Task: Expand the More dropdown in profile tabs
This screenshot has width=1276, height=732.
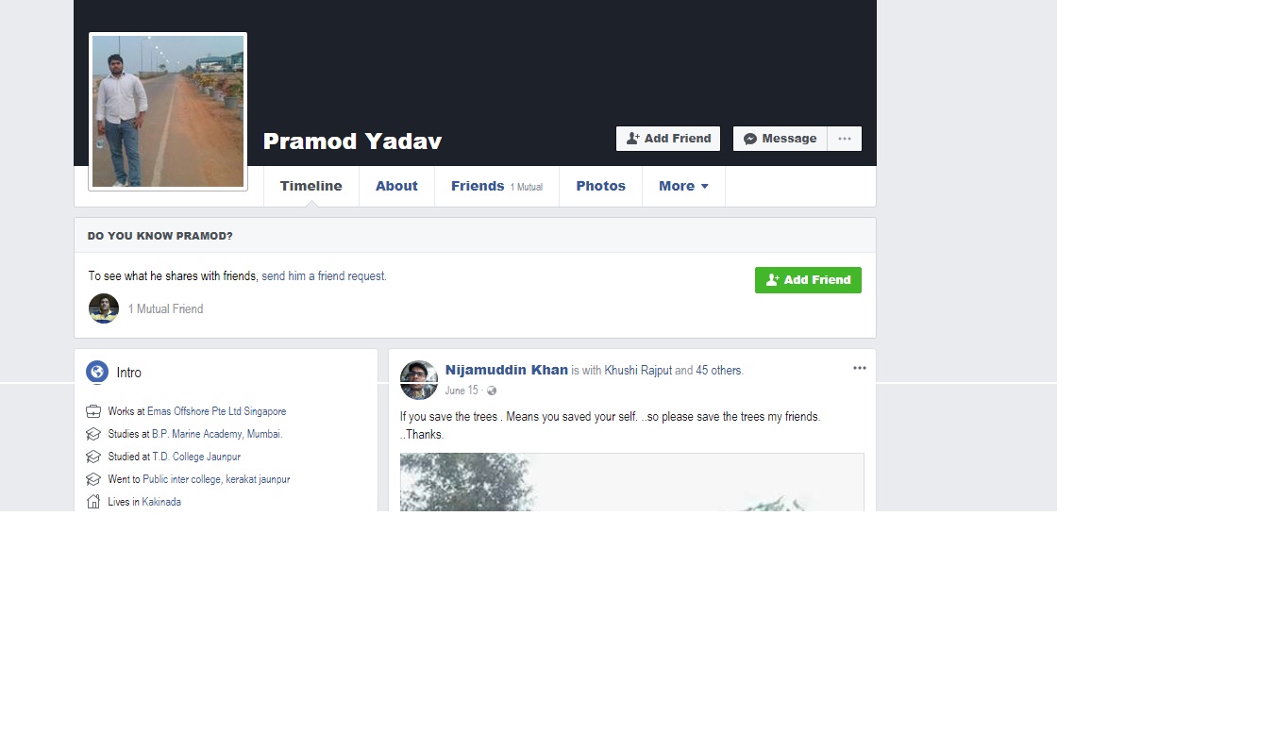Action: (x=683, y=186)
